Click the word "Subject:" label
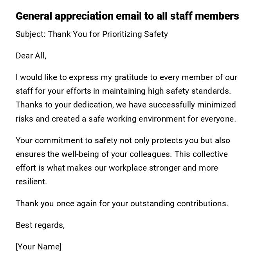The image size is (274, 271). (31, 34)
